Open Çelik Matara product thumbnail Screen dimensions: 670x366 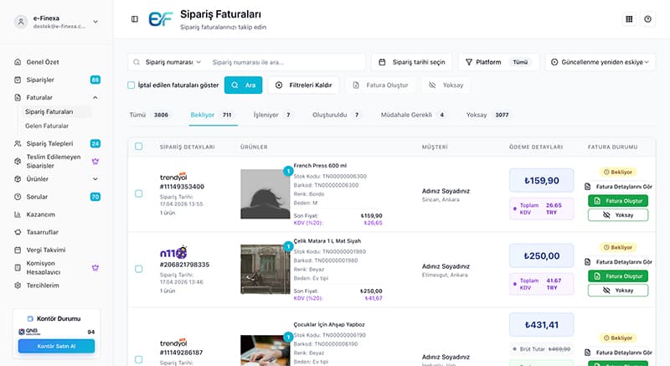click(265, 270)
